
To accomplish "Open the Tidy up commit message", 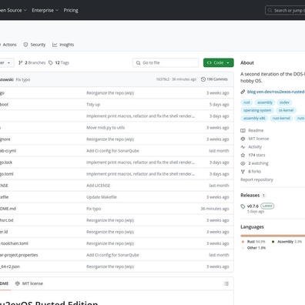I will 93,105.
